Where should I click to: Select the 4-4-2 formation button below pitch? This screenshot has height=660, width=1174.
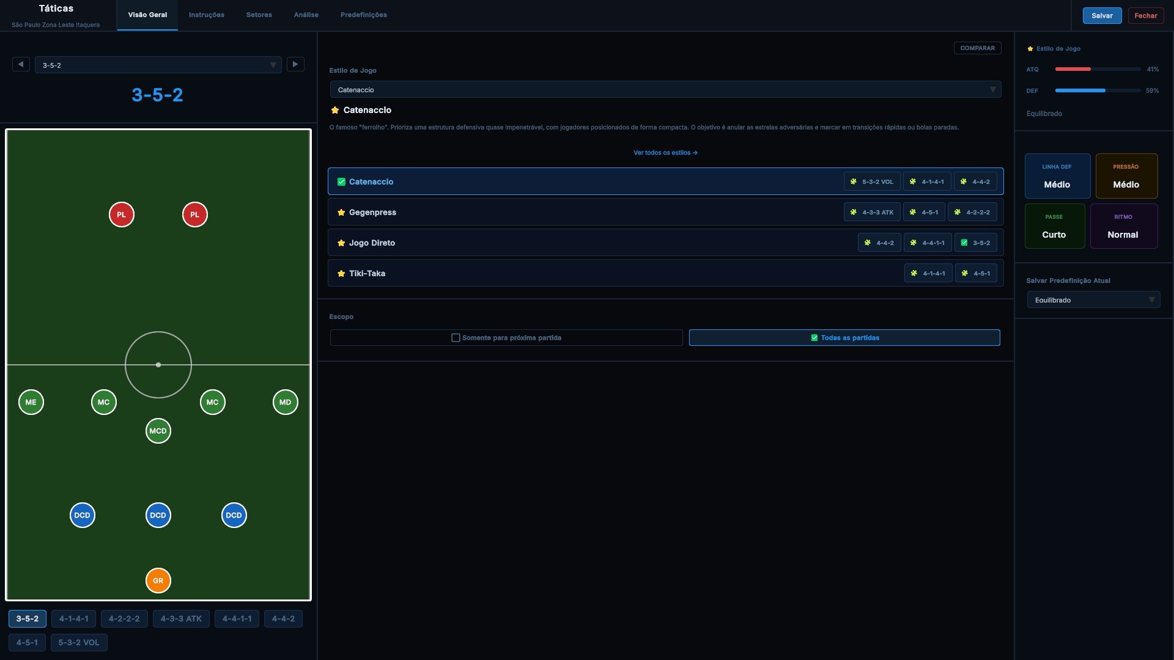tap(283, 618)
